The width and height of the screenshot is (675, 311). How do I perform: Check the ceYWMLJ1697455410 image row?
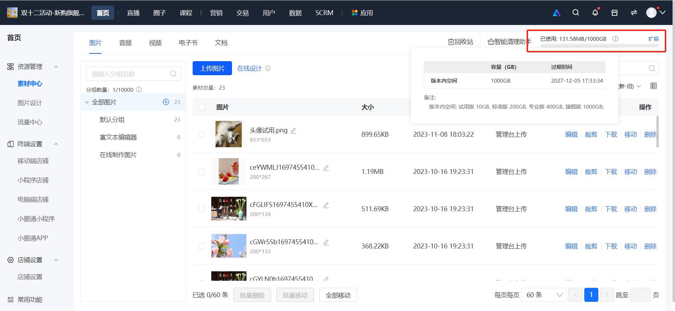click(x=202, y=172)
